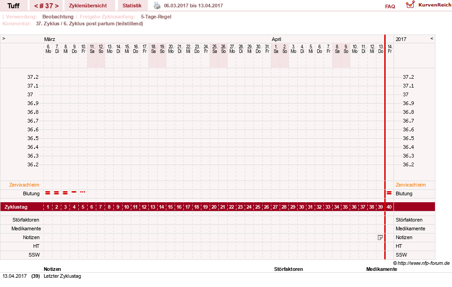Image resolution: width=452 pixels, height=287 pixels.
Task: Click the bleeding marker on cycle day 3
Action: [x=65, y=193]
